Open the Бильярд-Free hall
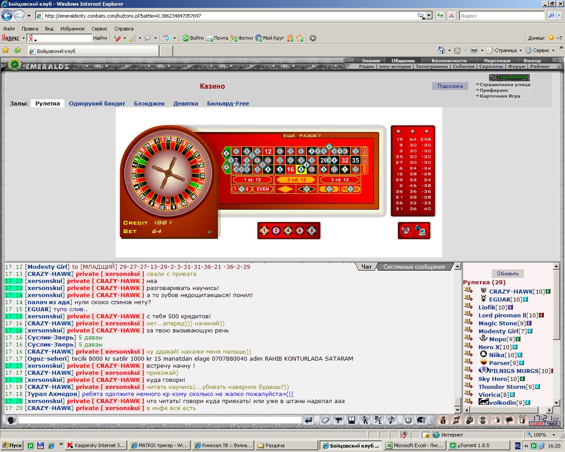Screen dimensions: 565x452 228,103
